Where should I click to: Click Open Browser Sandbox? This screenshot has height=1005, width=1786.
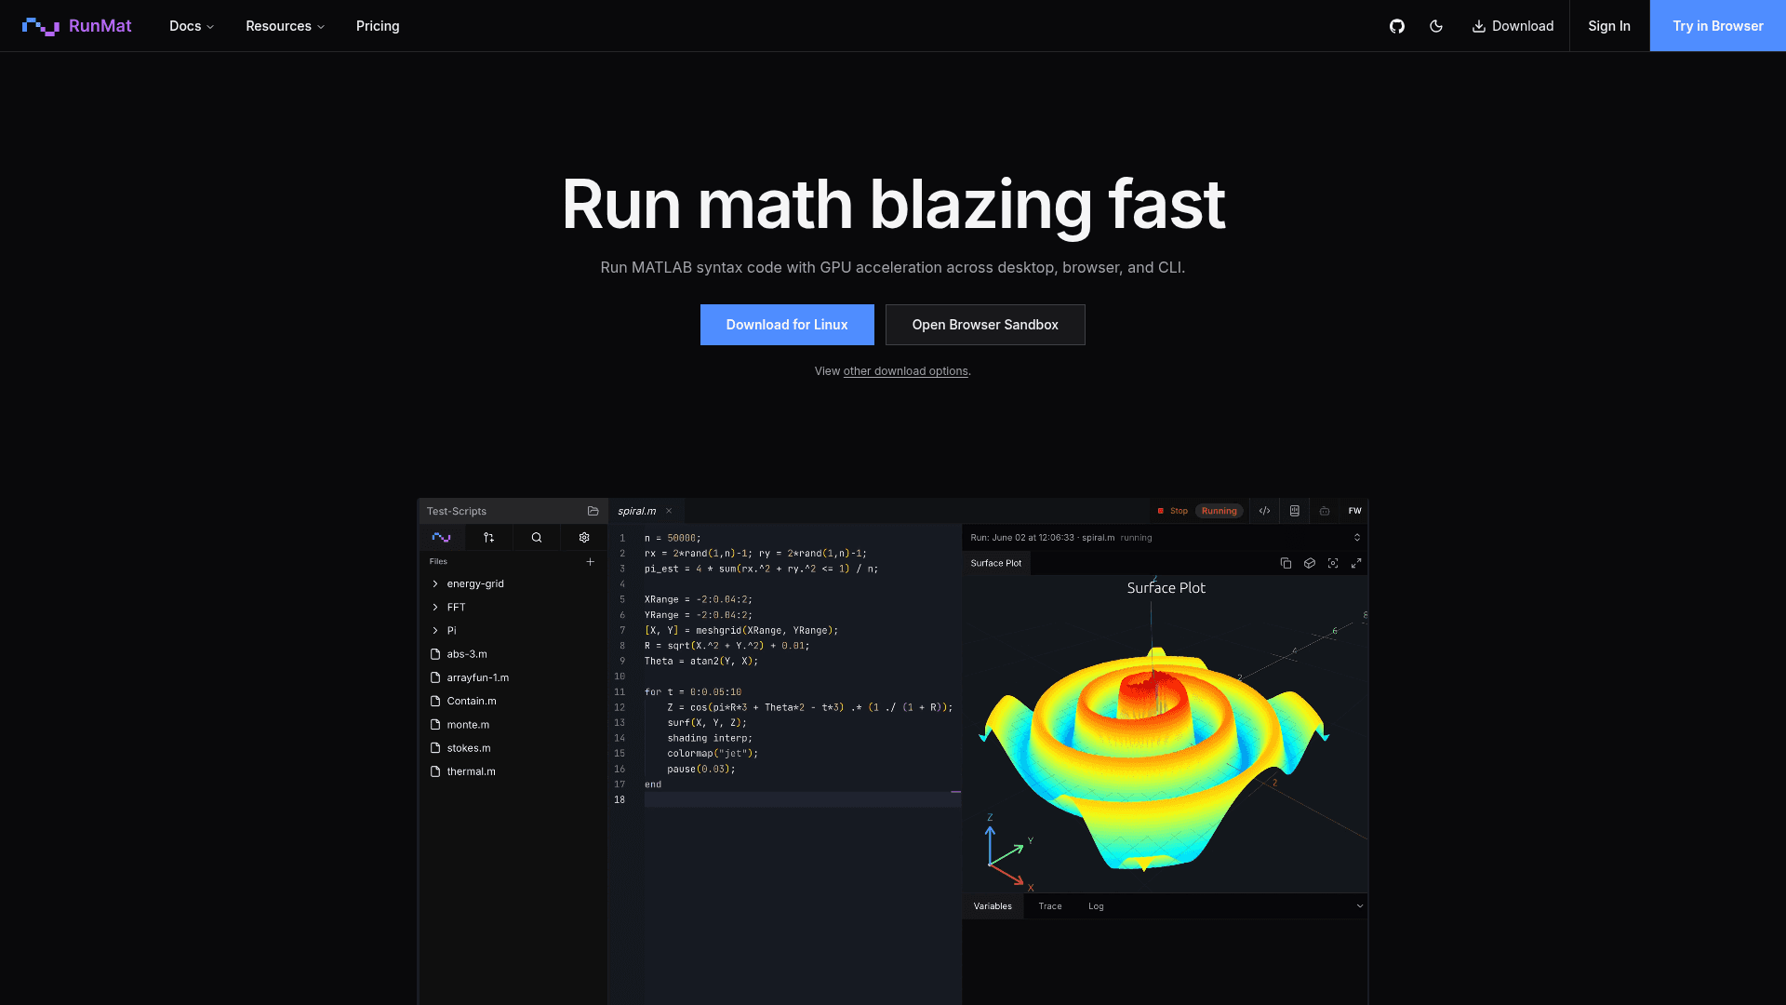tap(985, 325)
